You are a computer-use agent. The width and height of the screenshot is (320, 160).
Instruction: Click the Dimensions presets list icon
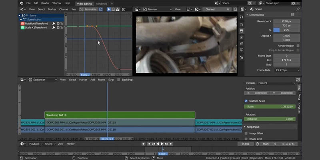(x=293, y=15)
